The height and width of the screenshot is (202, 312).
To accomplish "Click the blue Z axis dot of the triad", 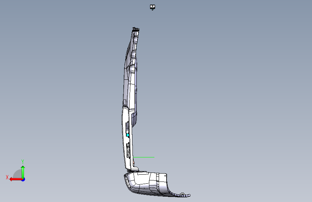I will [23, 179].
